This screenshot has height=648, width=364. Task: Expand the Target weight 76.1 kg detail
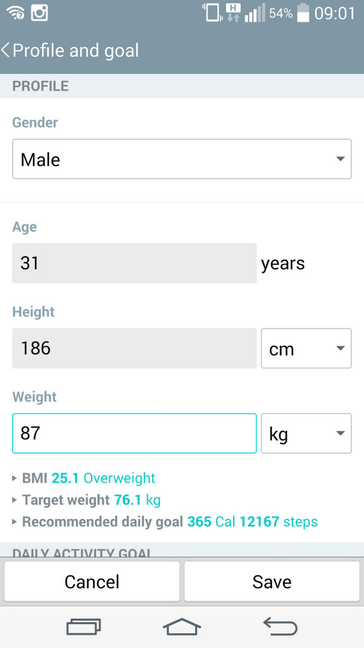87,500
